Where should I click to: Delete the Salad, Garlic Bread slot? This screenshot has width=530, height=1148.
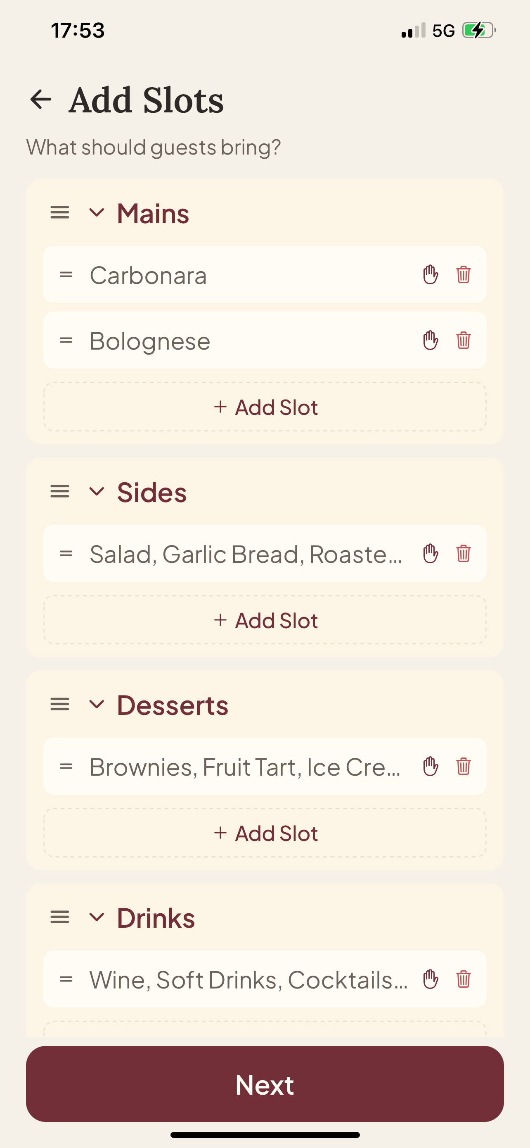coord(463,553)
